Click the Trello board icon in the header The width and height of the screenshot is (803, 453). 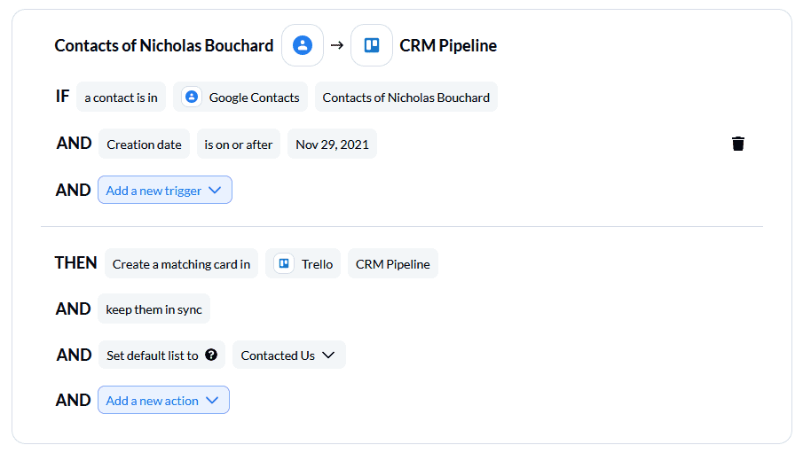coord(371,45)
